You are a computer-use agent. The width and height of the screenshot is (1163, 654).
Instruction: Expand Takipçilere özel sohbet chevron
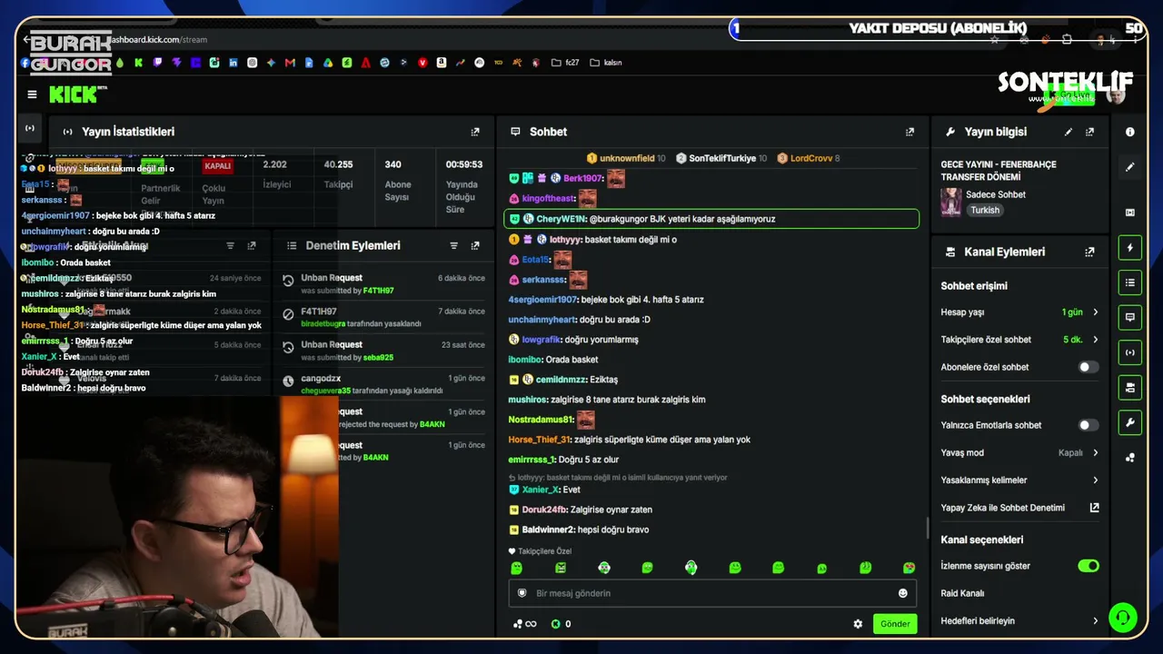coord(1095,340)
